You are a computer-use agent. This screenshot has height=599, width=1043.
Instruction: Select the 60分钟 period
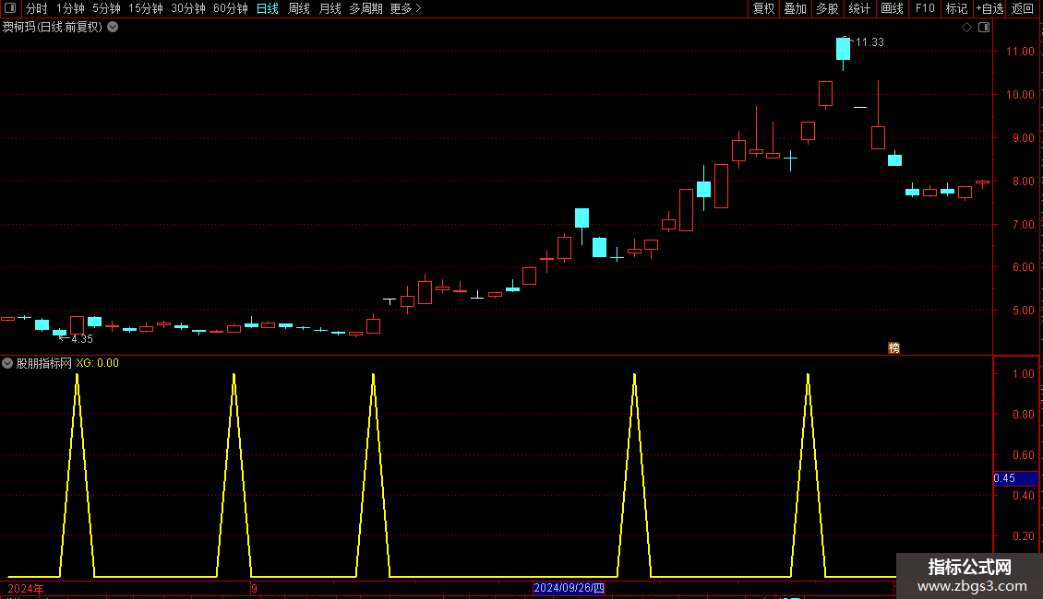point(230,8)
